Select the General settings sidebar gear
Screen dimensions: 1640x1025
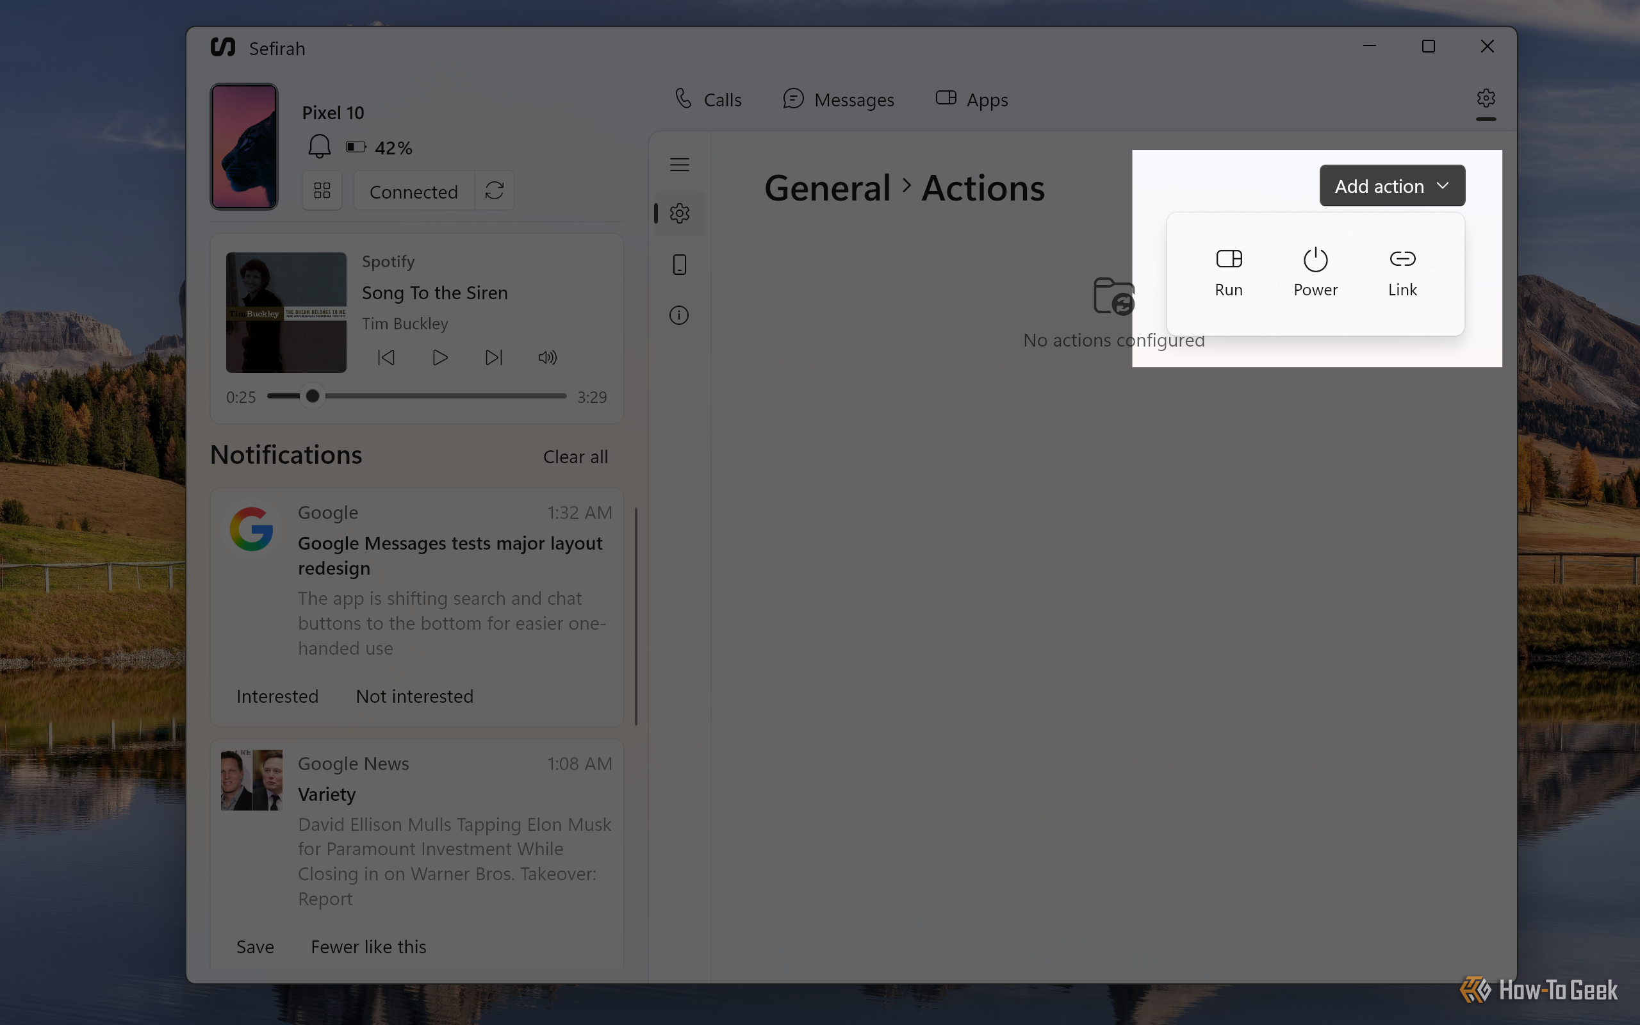[679, 213]
